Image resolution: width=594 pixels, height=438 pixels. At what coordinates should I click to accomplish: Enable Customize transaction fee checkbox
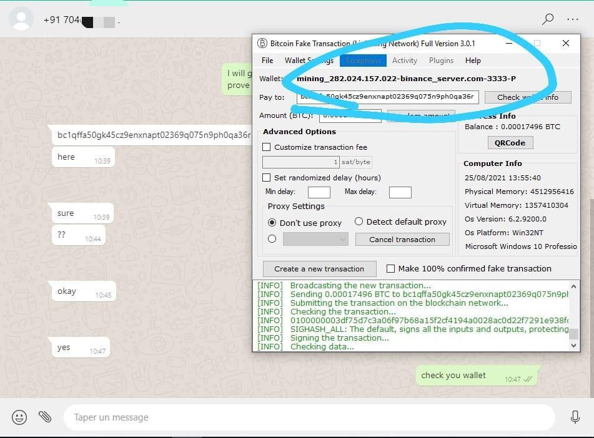pyautogui.click(x=267, y=147)
